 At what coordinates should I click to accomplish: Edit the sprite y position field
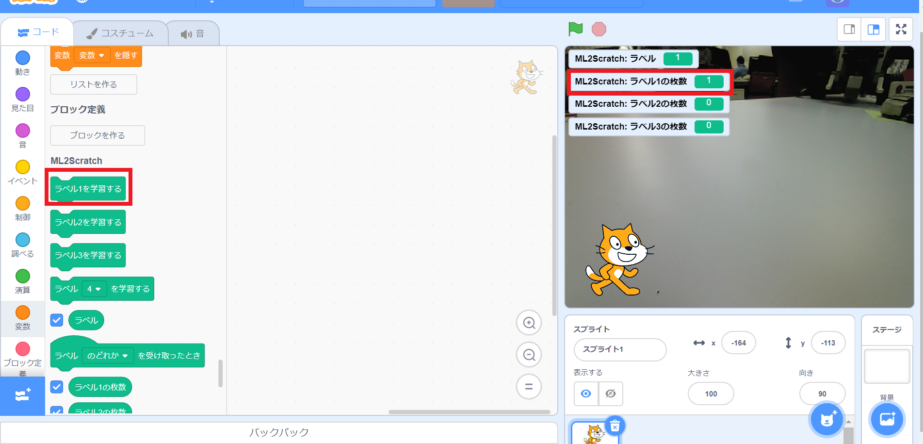click(828, 343)
